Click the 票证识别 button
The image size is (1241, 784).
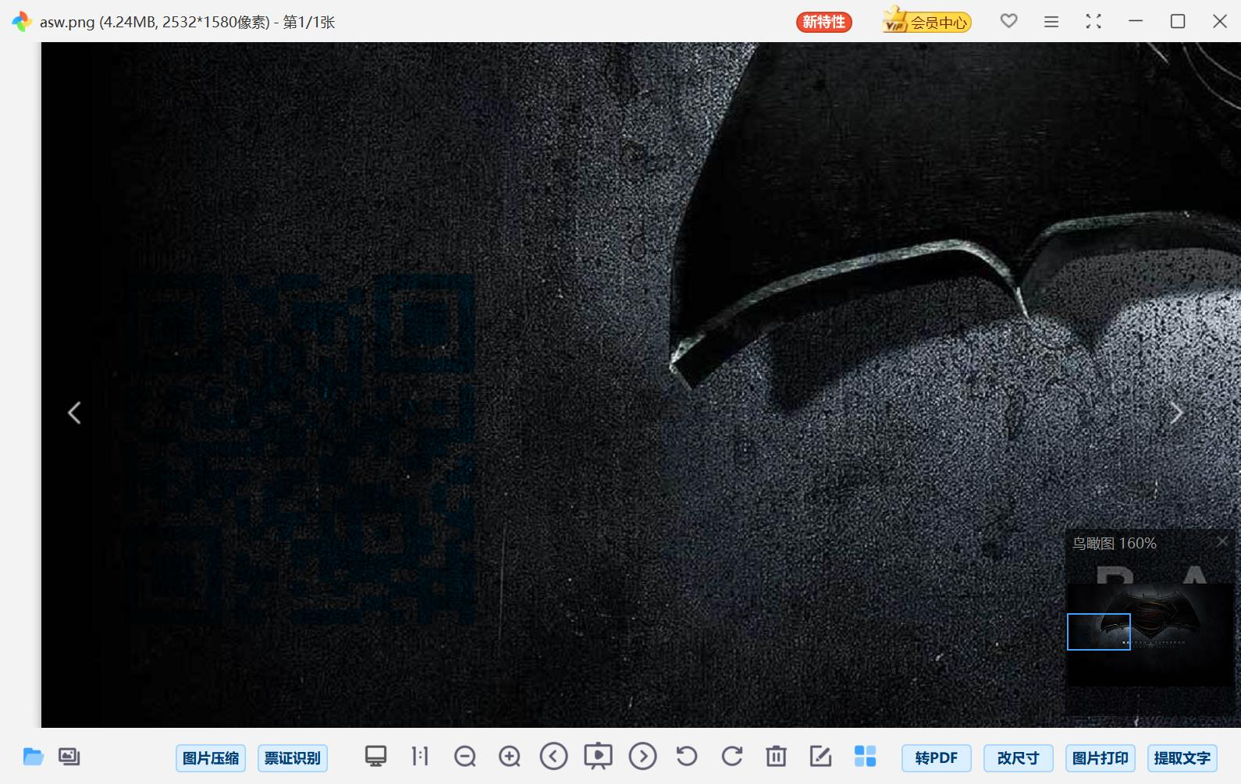[x=293, y=758]
